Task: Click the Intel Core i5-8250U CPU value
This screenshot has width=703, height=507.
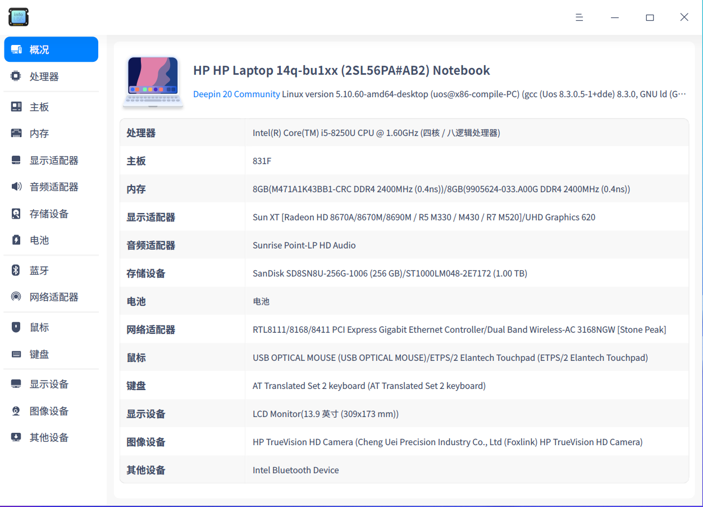Action: pyautogui.click(x=376, y=133)
